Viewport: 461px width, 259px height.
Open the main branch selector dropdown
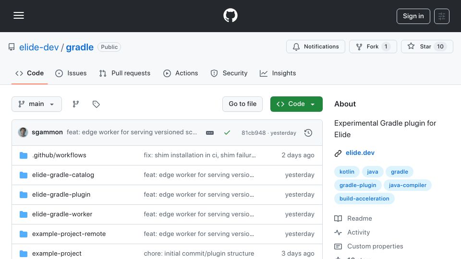(37, 104)
